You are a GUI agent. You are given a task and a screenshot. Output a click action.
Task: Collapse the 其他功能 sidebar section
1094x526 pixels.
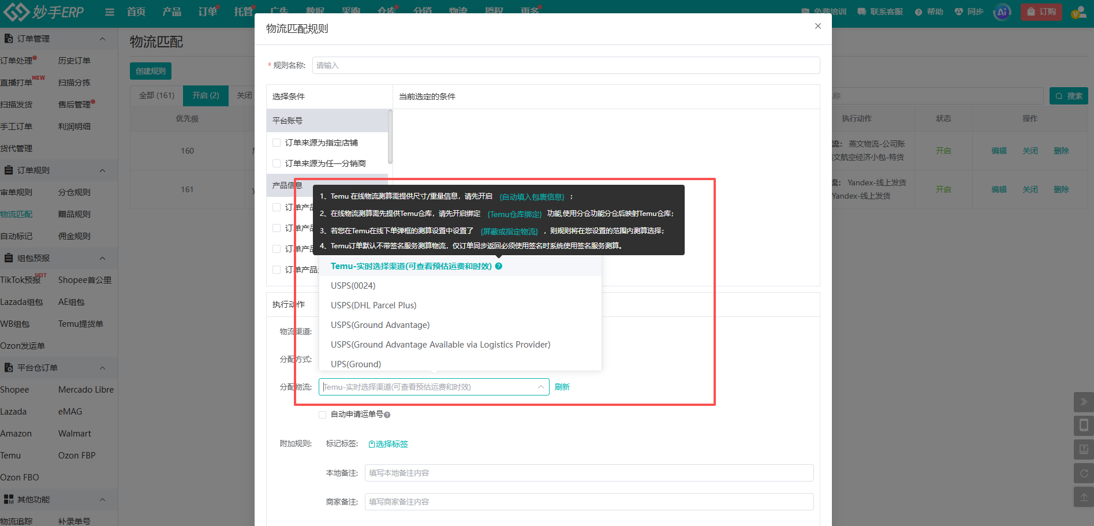(103, 499)
